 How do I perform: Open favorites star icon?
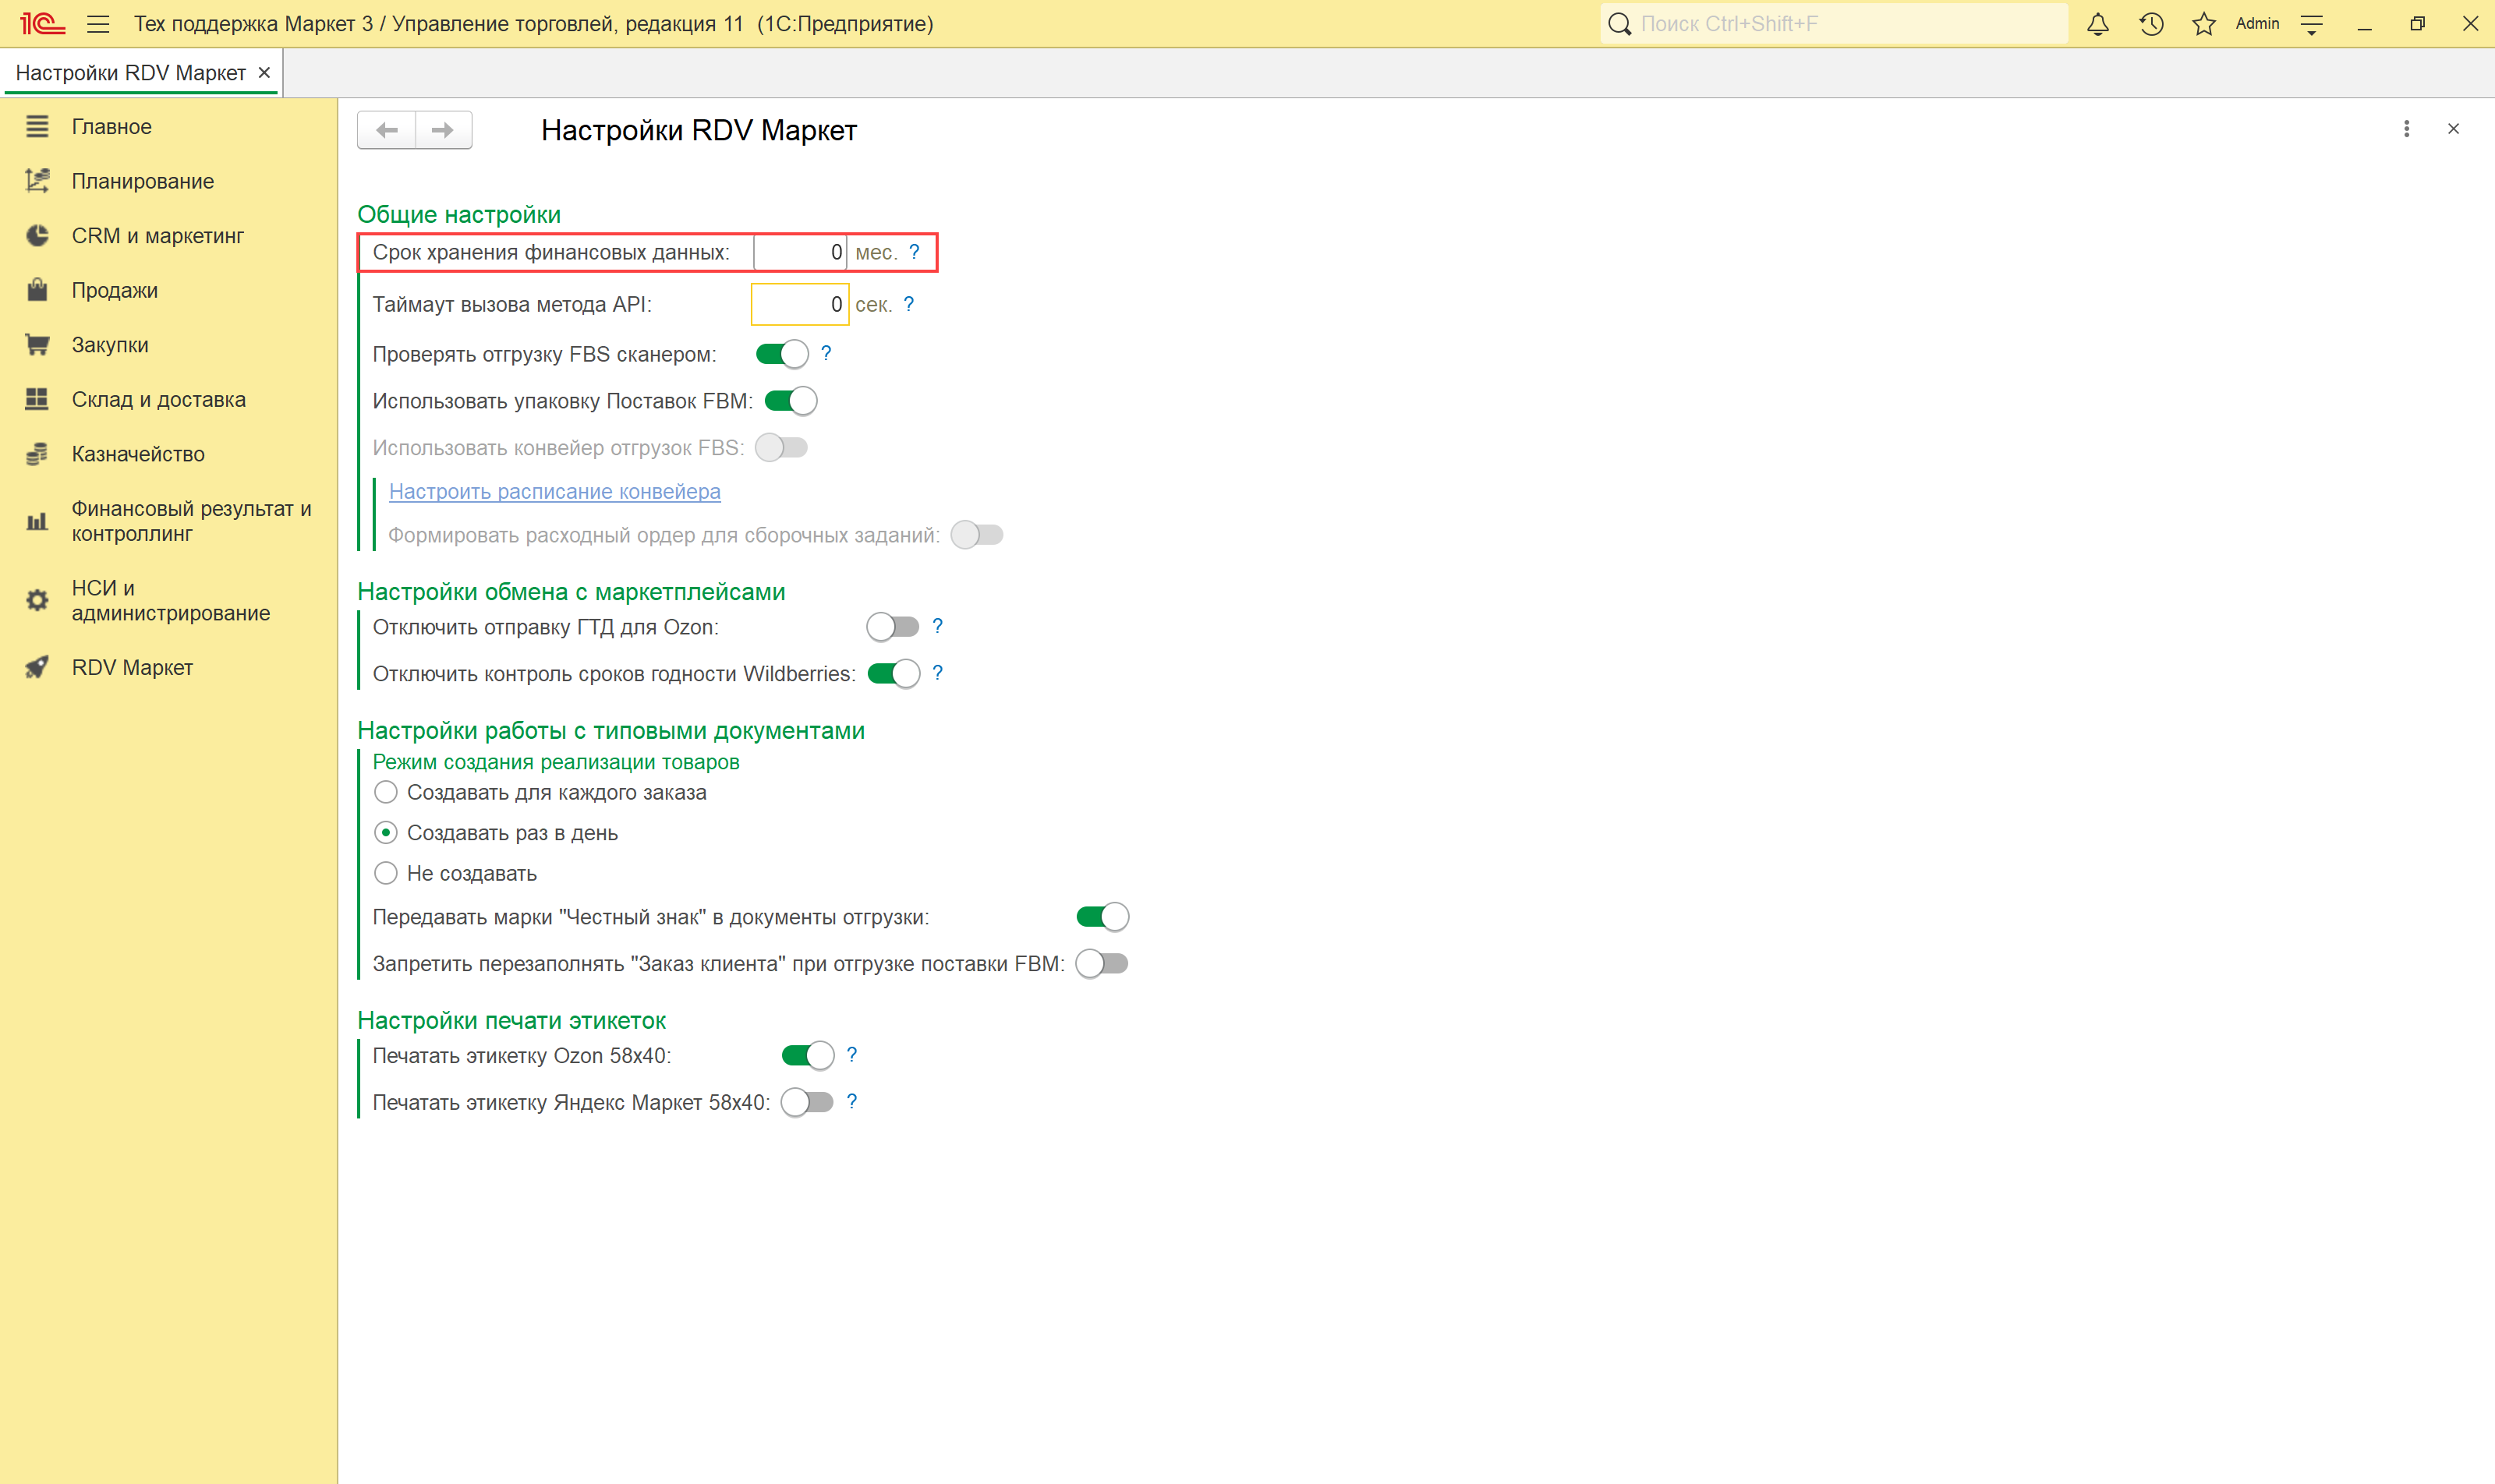pos(2204,24)
